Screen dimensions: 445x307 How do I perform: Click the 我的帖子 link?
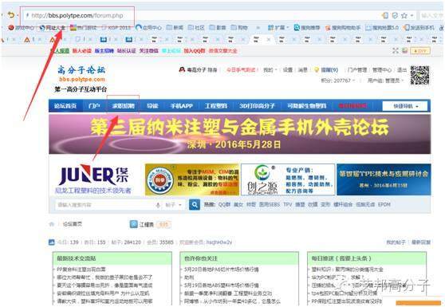click(x=396, y=242)
